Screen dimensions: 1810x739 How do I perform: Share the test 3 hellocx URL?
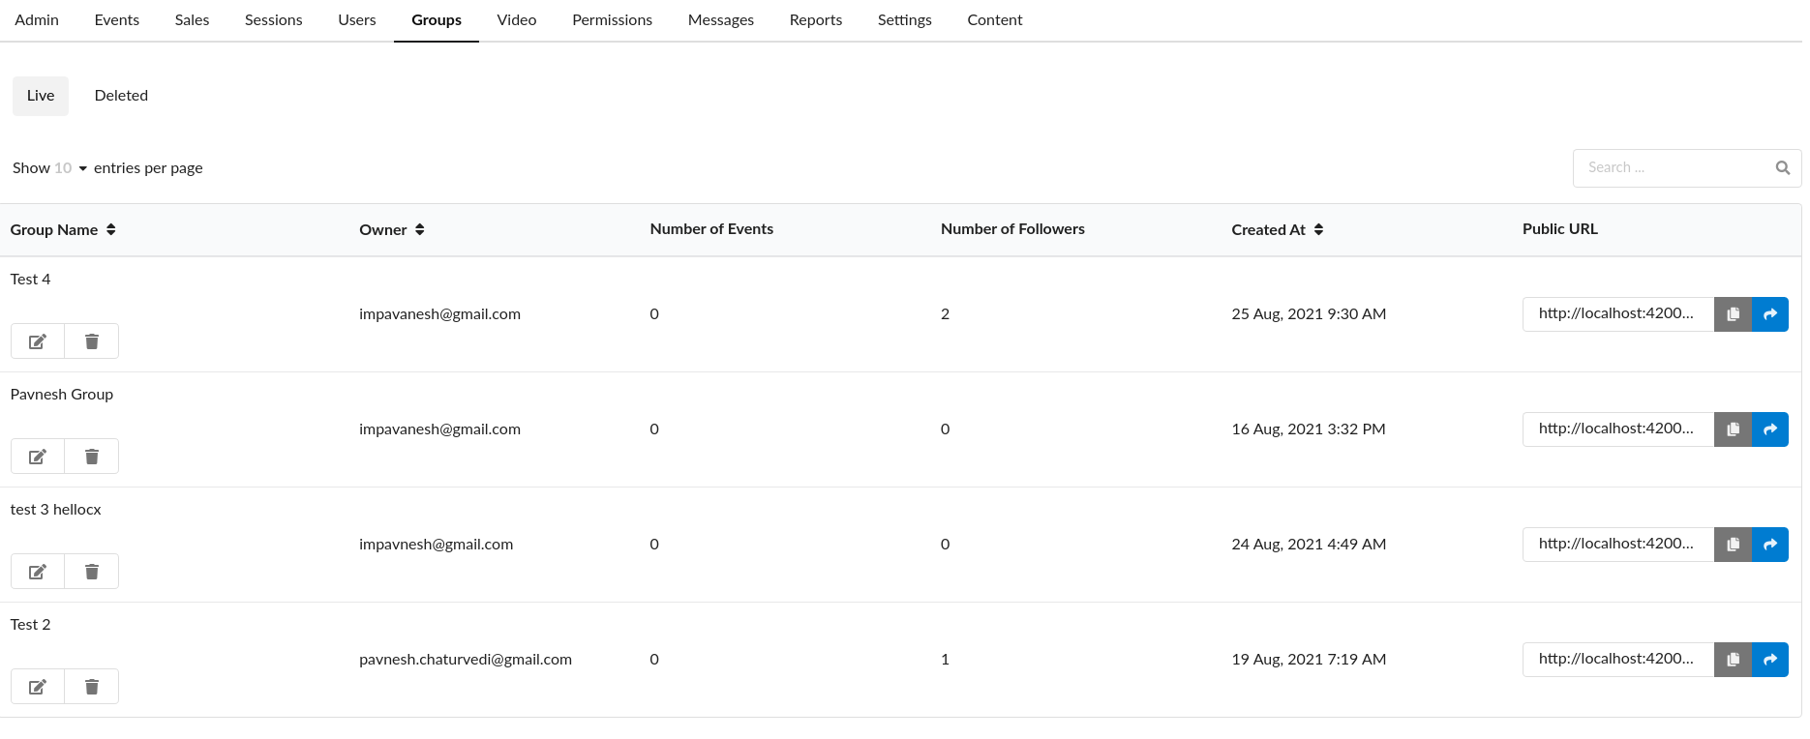(1770, 545)
